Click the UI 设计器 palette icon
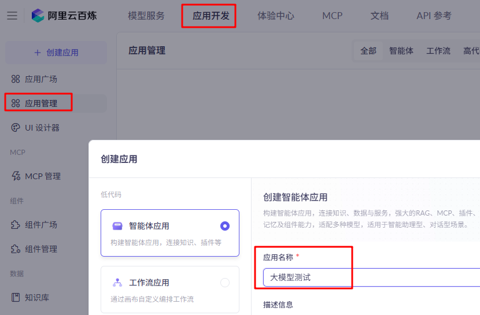The image size is (480, 315). [16, 128]
